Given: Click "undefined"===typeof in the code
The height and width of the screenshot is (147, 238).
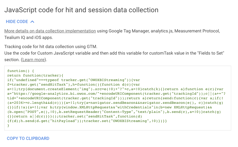Looking at the screenshot, I should [x=36, y=80].
